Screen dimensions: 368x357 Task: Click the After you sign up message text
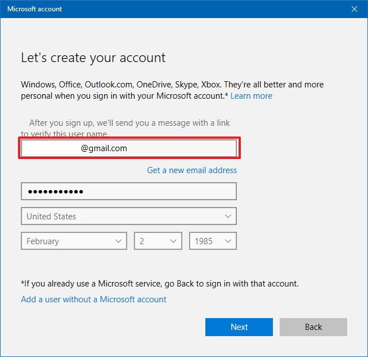(125, 129)
